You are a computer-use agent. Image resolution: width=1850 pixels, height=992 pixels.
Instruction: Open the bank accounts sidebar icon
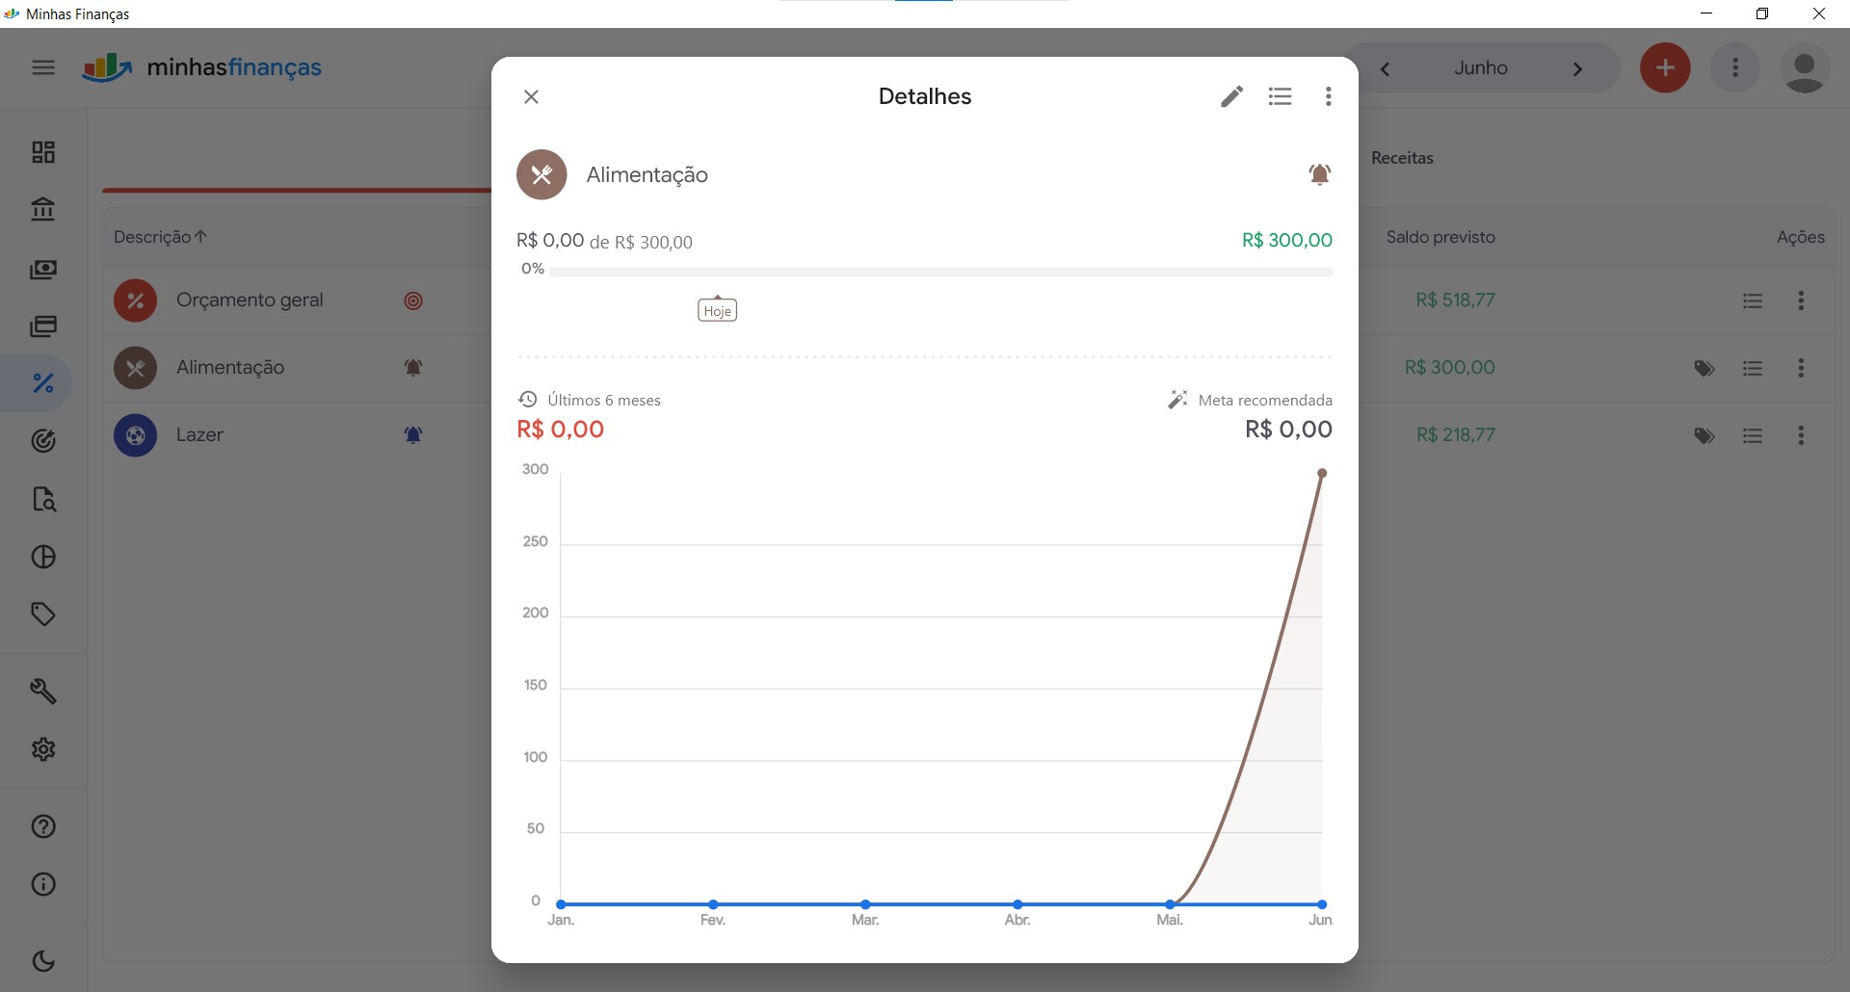[x=43, y=209]
